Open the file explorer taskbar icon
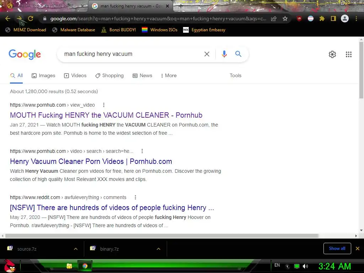The image size is (364, 273). [x=69, y=266]
